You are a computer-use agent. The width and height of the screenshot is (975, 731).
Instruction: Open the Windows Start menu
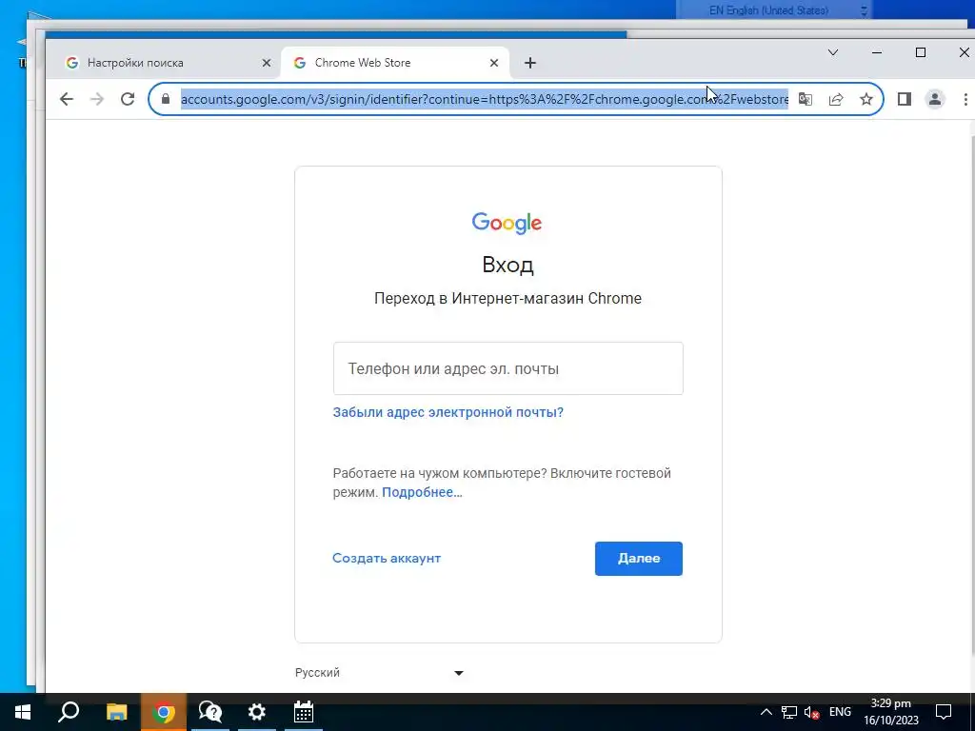[x=23, y=712]
